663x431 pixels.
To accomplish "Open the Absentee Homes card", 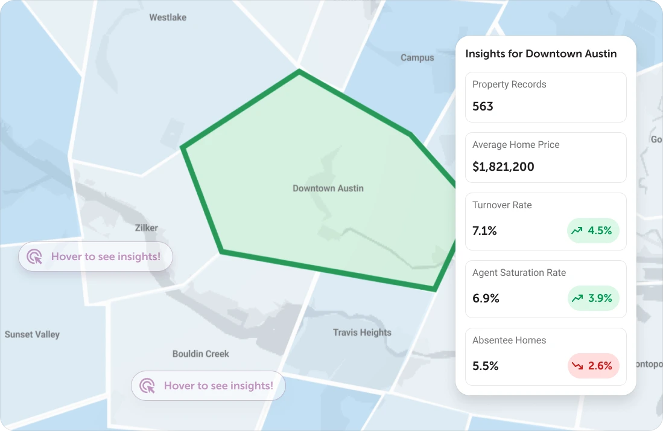I will click(x=545, y=357).
